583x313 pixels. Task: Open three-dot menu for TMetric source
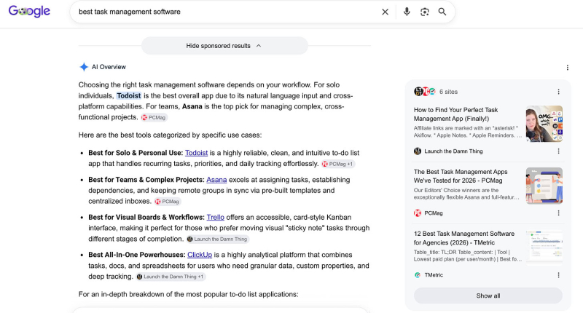(x=558, y=275)
